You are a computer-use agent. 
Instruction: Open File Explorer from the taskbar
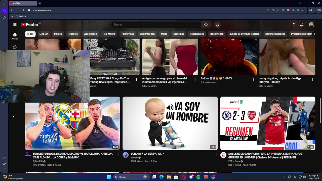(169, 177)
